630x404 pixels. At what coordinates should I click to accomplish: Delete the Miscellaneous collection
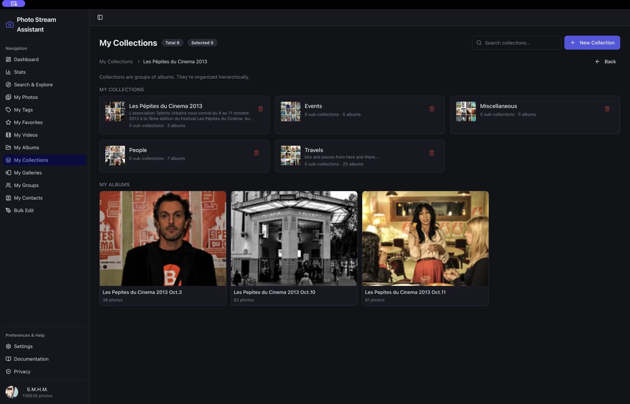click(607, 109)
